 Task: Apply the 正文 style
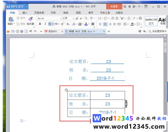point(151,21)
